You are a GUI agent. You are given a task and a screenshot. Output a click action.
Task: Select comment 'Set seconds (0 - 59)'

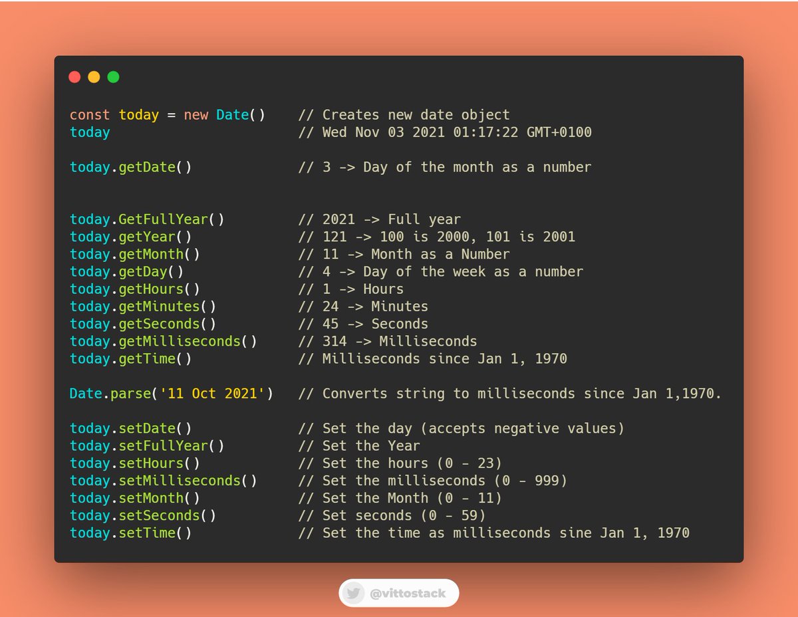tap(404, 515)
